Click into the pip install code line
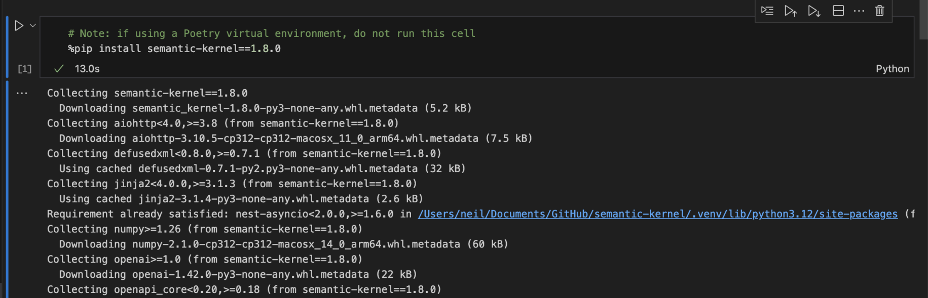Screen dimensions: 928x298 tap(174, 49)
